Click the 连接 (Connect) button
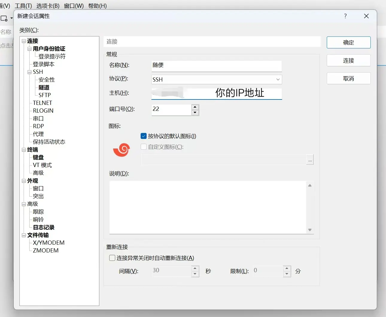Screen dimensions: 386x317 (x=349, y=60)
